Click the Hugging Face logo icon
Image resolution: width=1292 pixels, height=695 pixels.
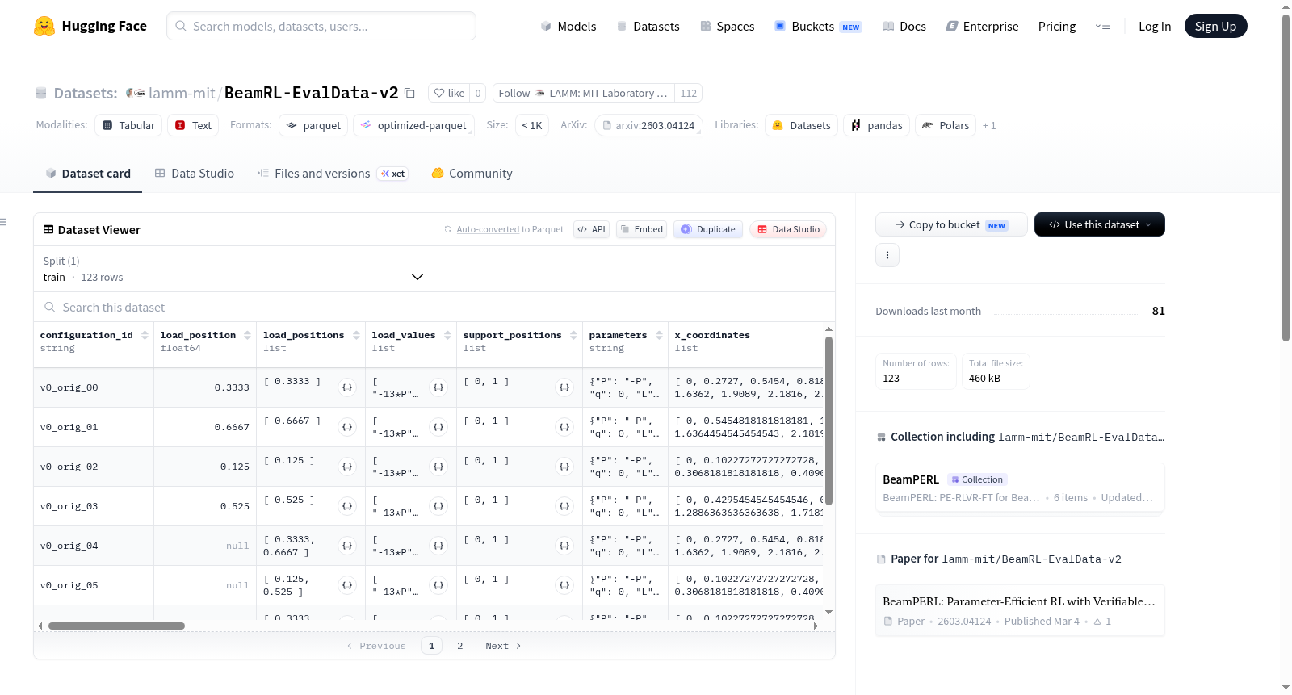tap(44, 26)
